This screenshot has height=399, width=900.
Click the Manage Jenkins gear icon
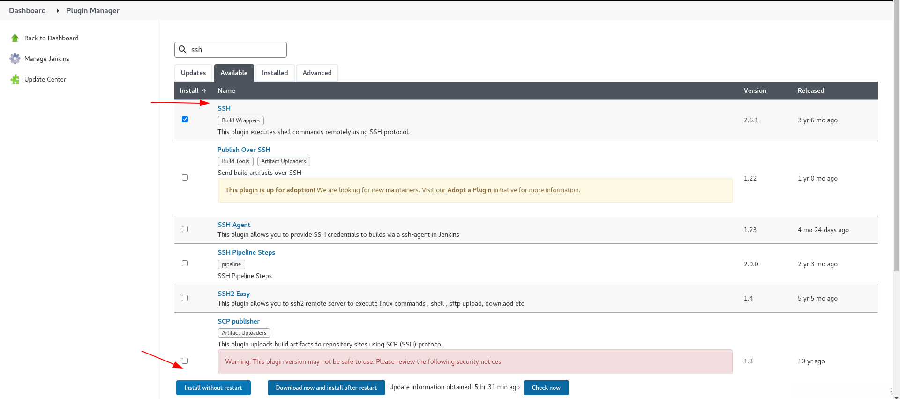(x=15, y=59)
